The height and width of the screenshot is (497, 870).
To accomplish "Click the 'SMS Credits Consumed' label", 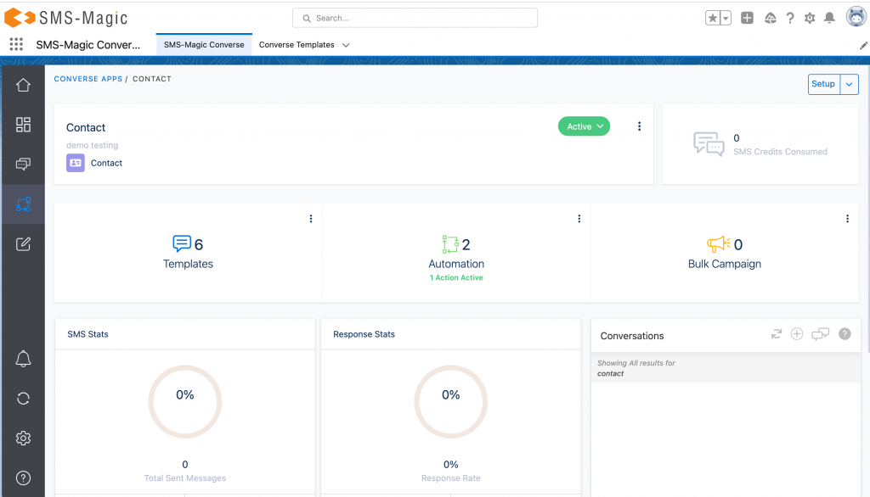I will point(780,152).
